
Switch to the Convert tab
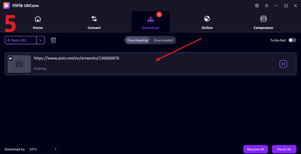pos(94,22)
